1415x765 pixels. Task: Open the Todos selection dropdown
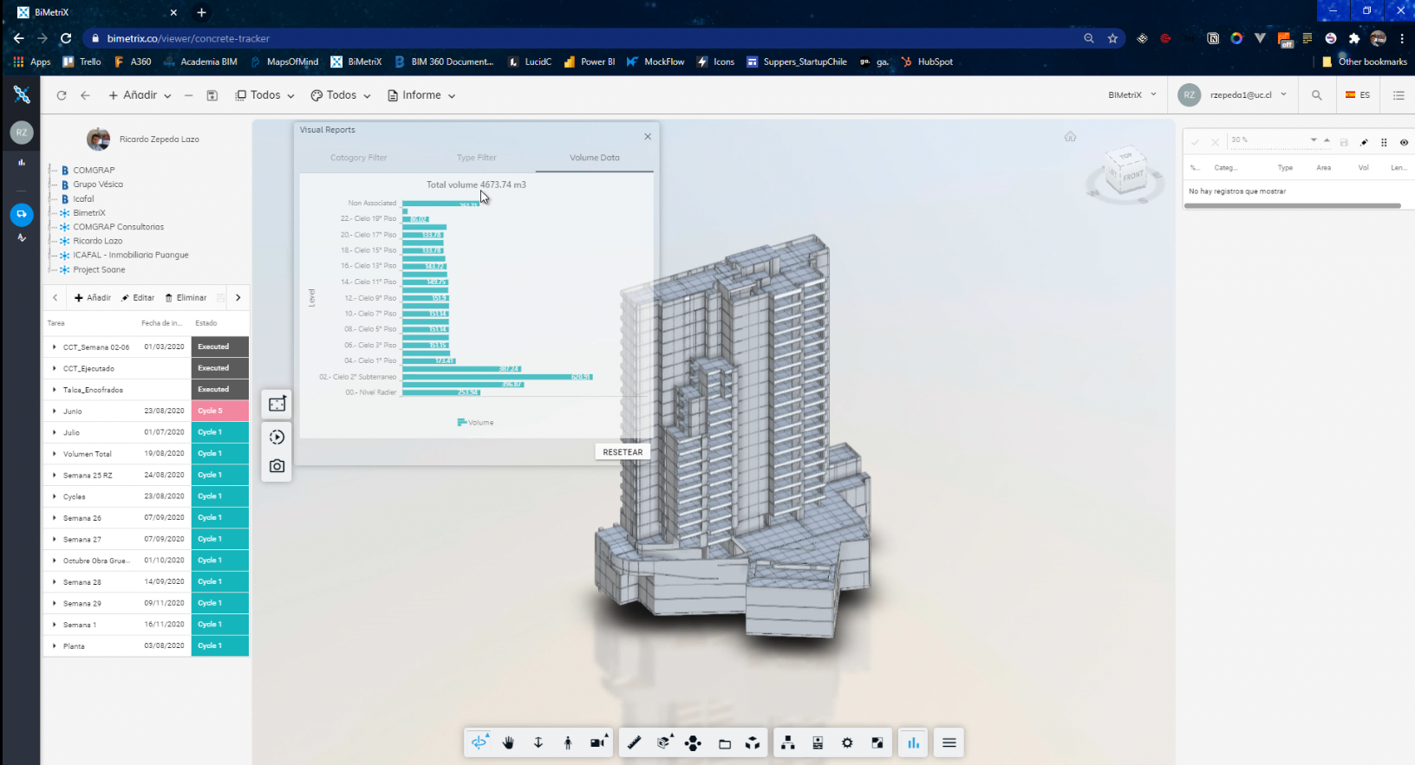click(265, 95)
